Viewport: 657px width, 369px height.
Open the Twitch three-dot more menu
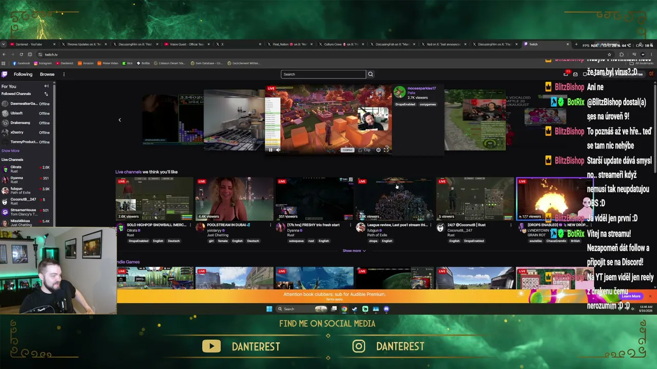pyautogui.click(x=64, y=74)
